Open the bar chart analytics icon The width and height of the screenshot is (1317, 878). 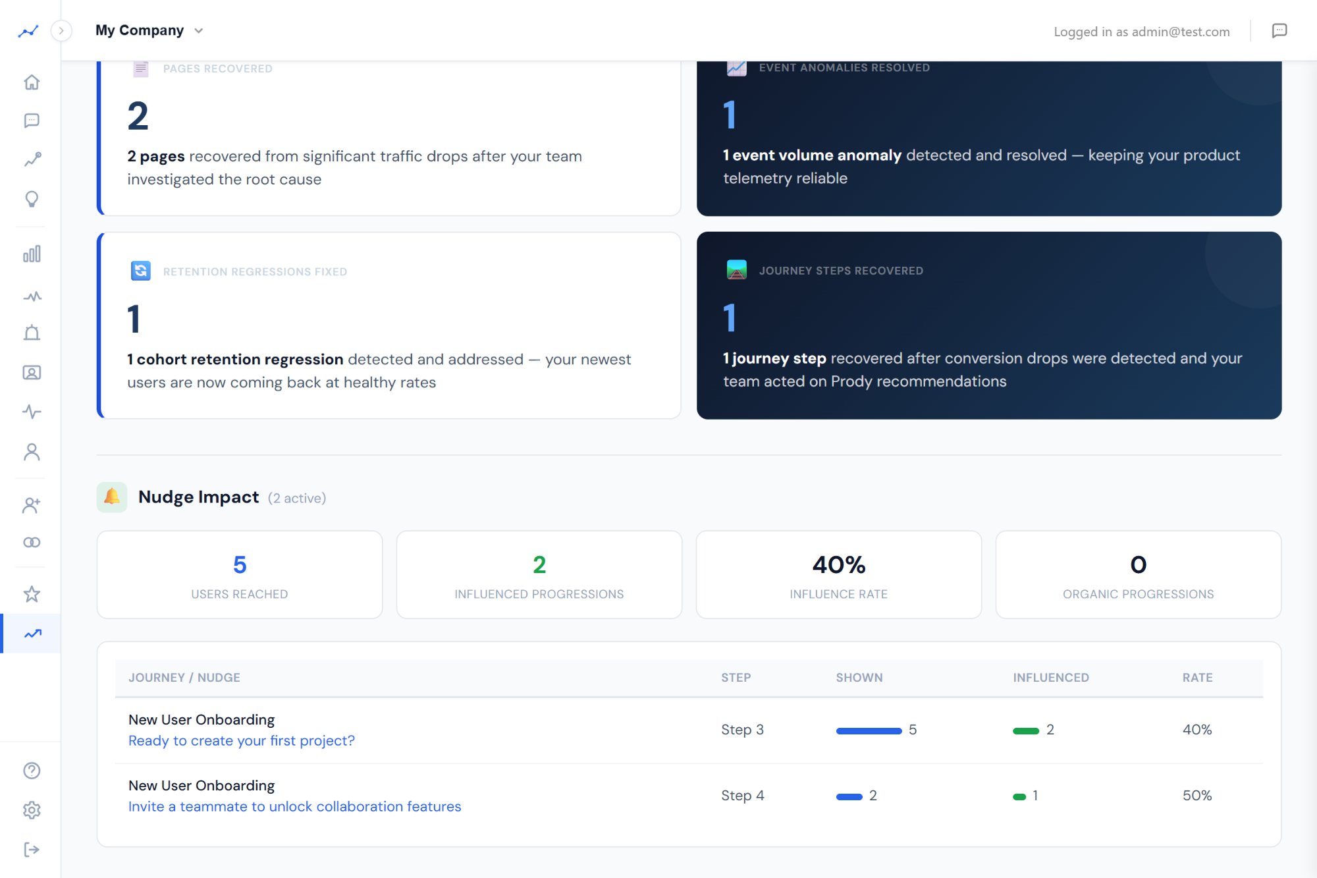(32, 254)
